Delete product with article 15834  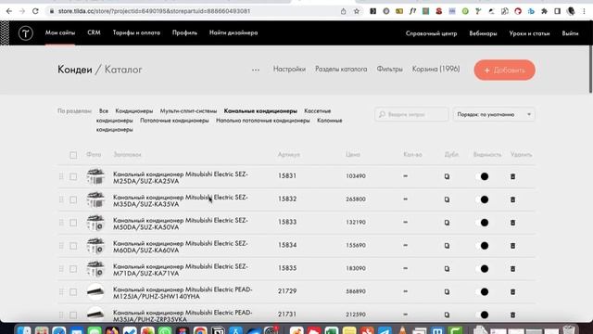pyautogui.click(x=512, y=246)
